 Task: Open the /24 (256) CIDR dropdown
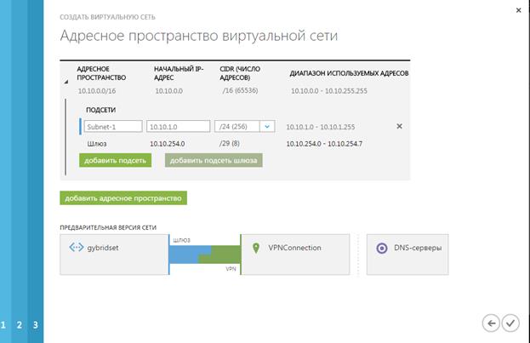tap(267, 127)
